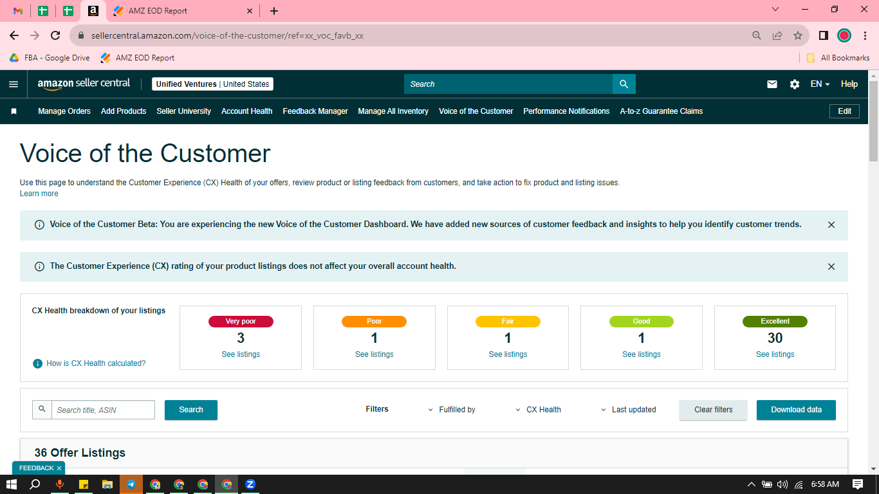Click the magnifier button beside the top Search bar
The image size is (879, 494).
coord(624,84)
